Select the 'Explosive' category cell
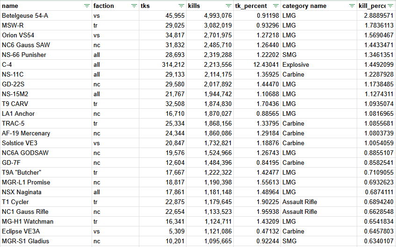This screenshot has width=396, height=247. (x=319, y=65)
